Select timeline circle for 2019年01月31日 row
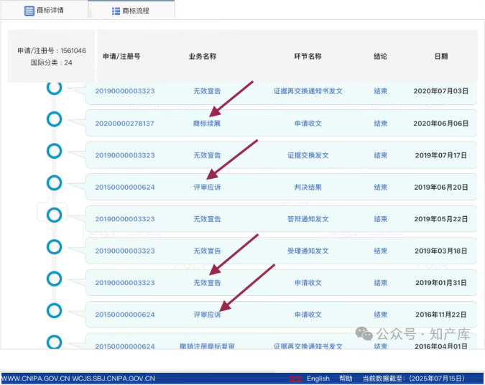Viewport: 485px width, 385px height. [x=54, y=279]
